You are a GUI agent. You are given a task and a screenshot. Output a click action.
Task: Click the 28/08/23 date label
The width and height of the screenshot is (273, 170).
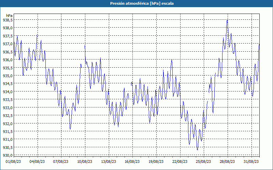point(227,162)
